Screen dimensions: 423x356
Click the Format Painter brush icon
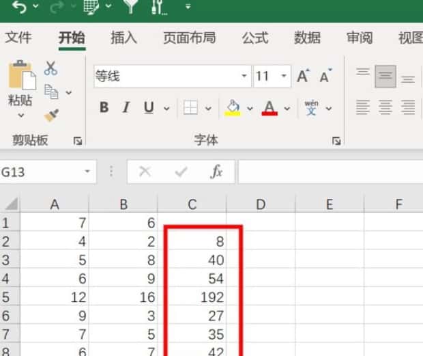(51, 115)
